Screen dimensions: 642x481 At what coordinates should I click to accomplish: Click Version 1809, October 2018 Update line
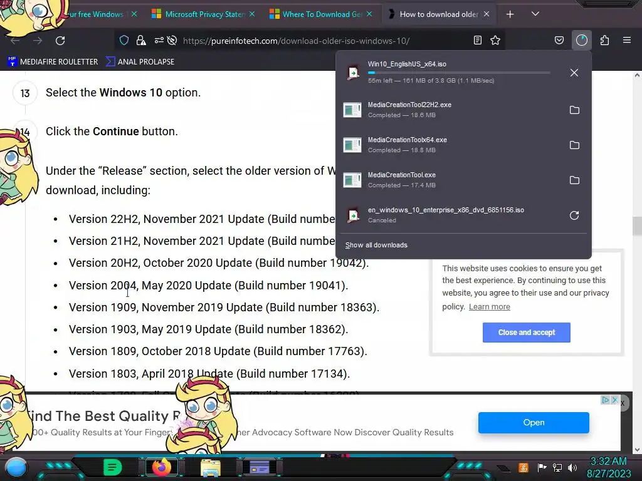(x=218, y=351)
